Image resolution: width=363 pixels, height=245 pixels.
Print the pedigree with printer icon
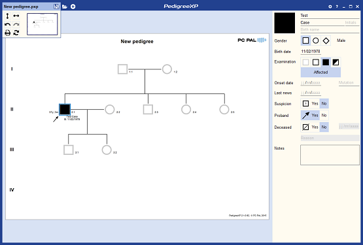coord(7,33)
